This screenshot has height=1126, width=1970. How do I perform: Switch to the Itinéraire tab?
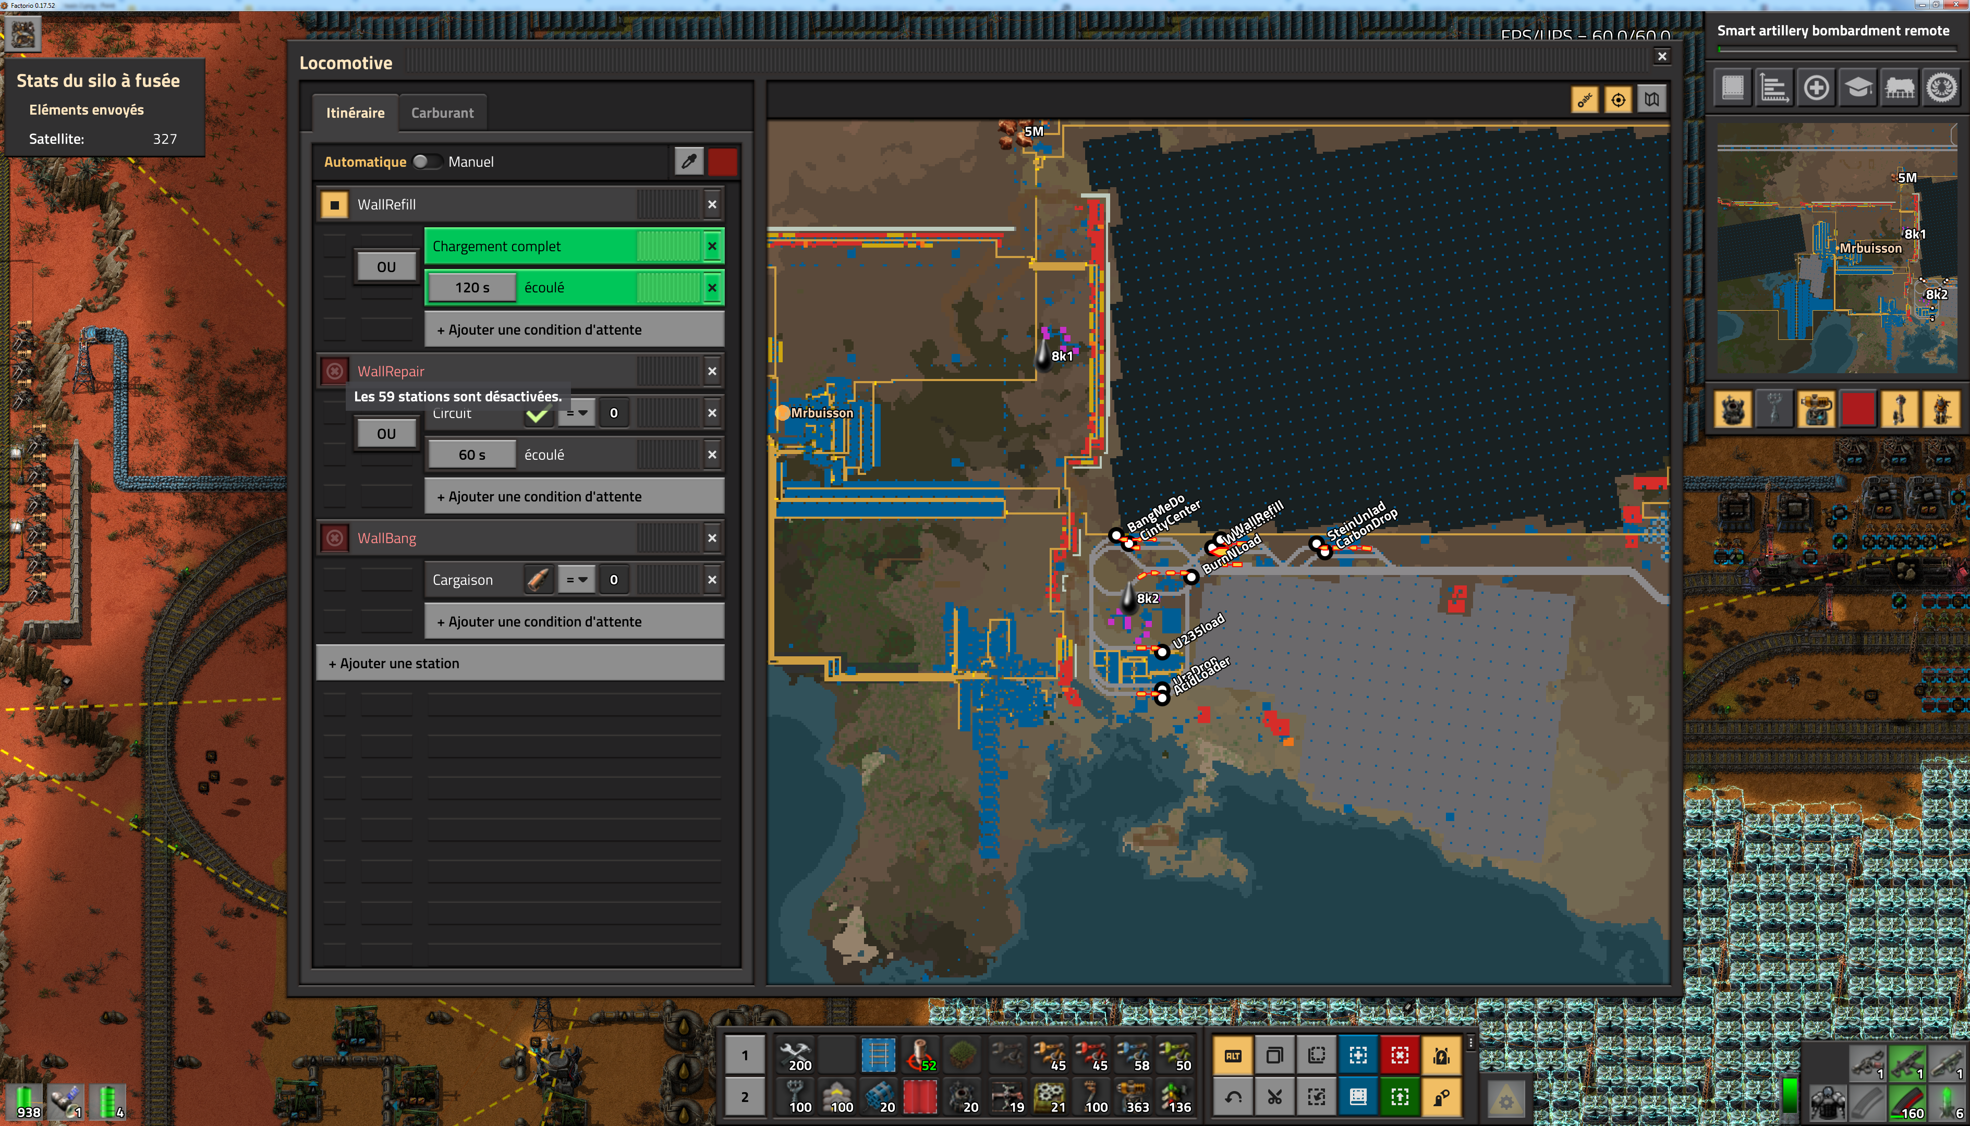click(355, 113)
